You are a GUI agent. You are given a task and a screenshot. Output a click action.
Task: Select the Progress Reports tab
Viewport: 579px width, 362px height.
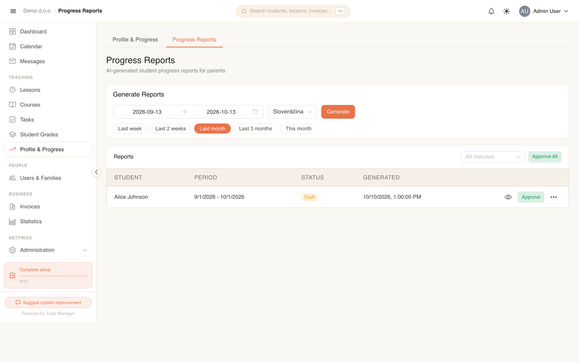pyautogui.click(x=194, y=40)
